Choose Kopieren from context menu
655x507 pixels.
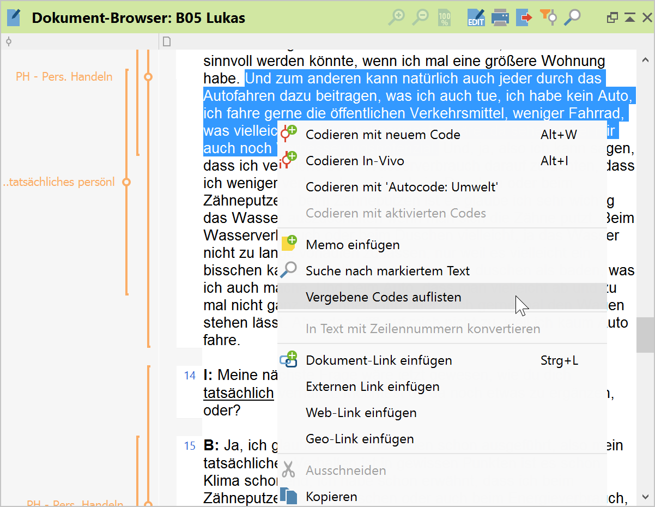click(x=442, y=497)
